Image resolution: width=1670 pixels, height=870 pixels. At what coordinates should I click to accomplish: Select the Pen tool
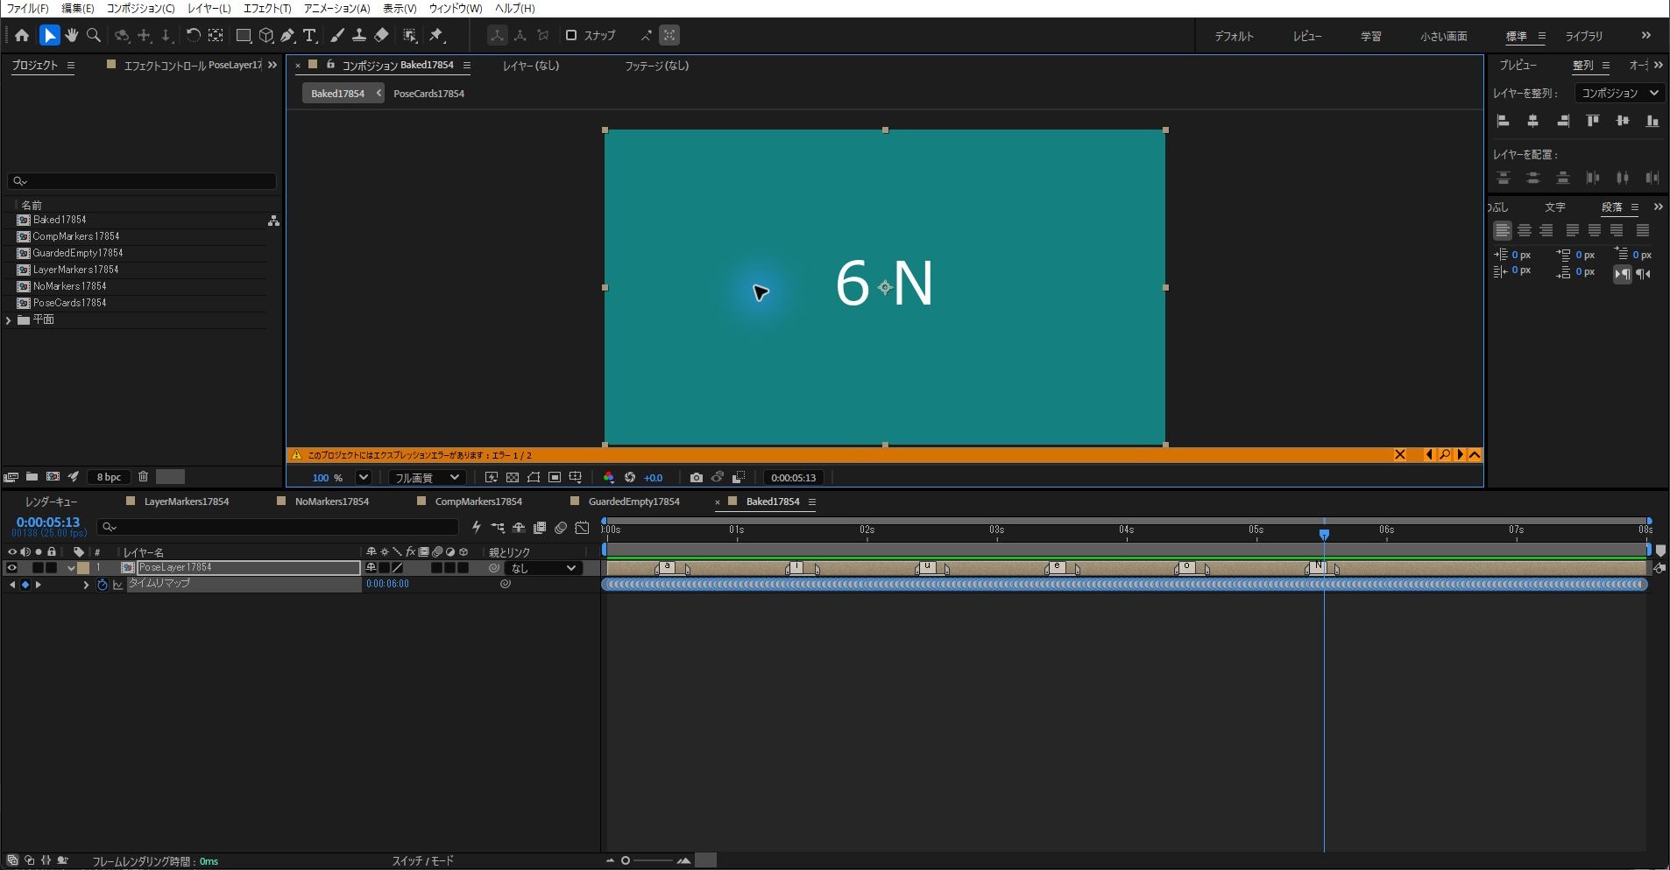click(287, 35)
